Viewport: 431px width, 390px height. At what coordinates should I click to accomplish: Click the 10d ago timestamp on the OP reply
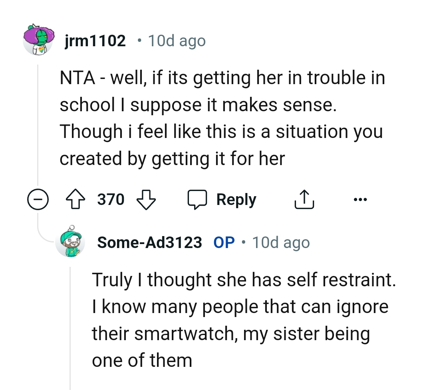pyautogui.click(x=280, y=242)
